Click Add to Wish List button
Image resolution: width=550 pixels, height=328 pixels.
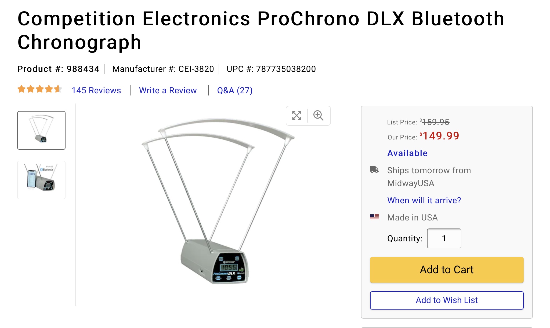point(447,300)
